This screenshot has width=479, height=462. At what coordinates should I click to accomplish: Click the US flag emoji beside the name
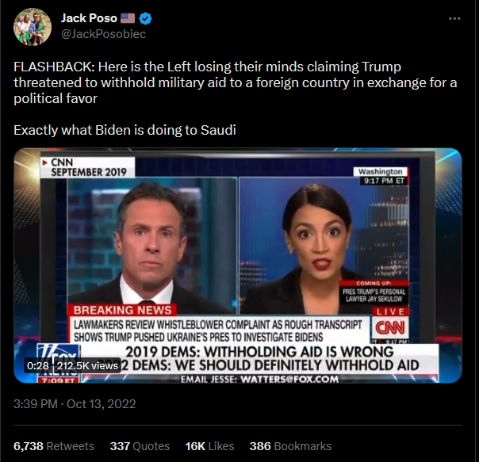(128, 18)
